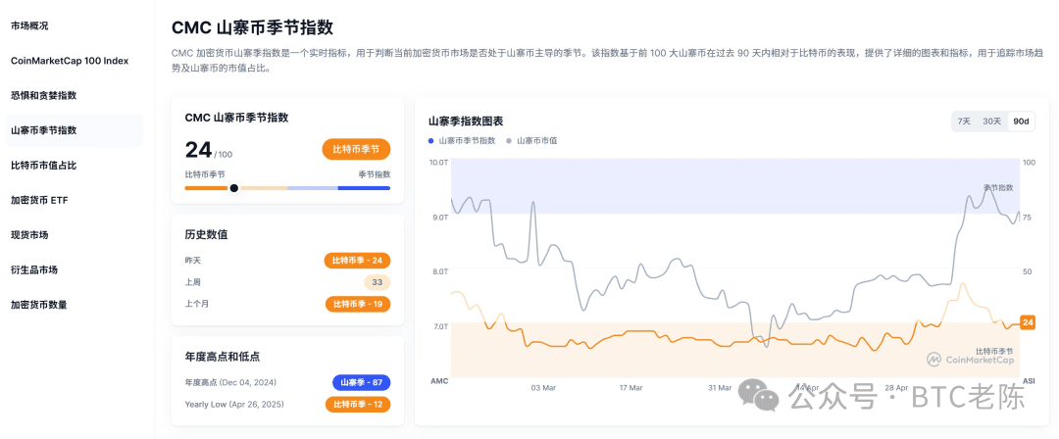The width and height of the screenshot is (1059, 439).
Task: Open 比特币市值占比 sidebar entry
Action: click(44, 166)
